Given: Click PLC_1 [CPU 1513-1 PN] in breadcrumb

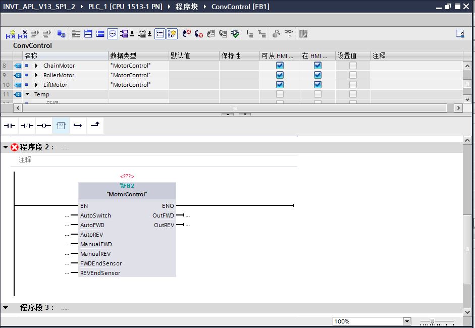Looking at the screenshot, I should point(125,7).
